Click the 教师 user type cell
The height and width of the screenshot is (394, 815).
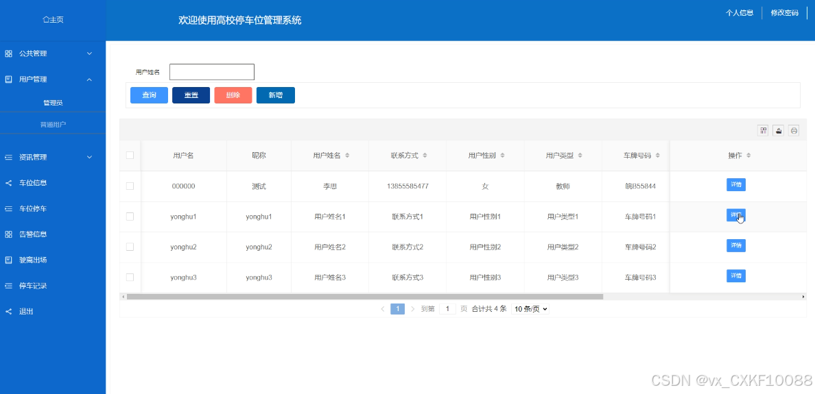563,186
